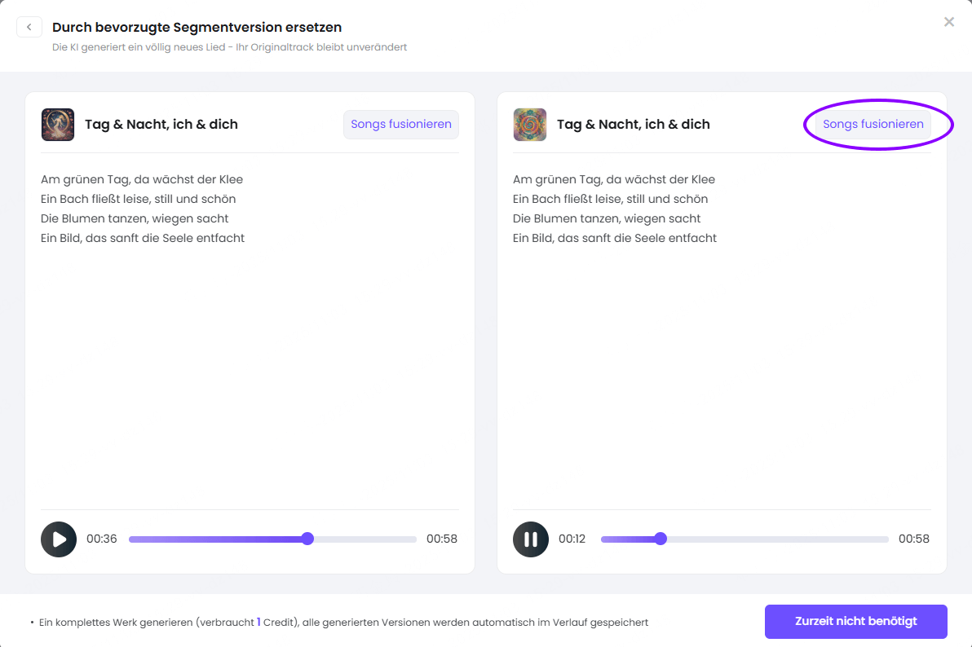Image resolution: width=972 pixels, height=647 pixels.
Task: Click the Zurzeit nicht benötigt button
Action: 855,621
